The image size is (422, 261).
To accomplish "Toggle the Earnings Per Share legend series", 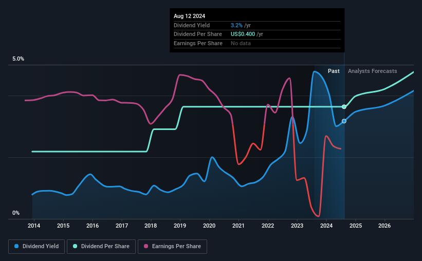I will pos(172,247).
